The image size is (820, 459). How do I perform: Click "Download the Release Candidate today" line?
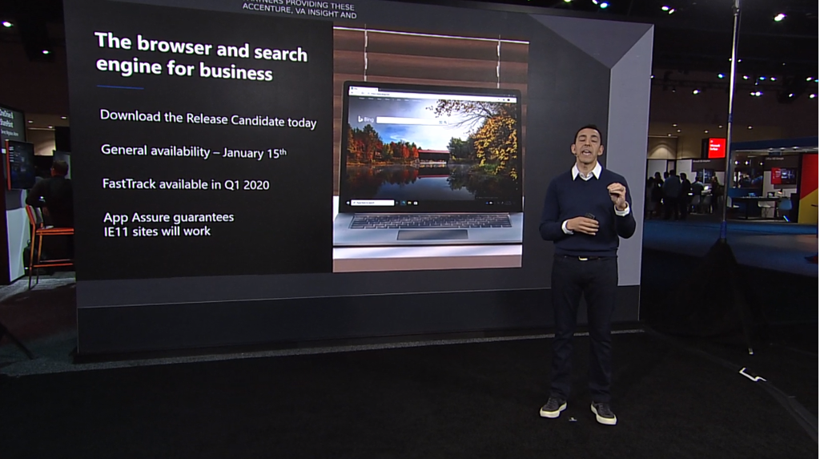pos(208,119)
